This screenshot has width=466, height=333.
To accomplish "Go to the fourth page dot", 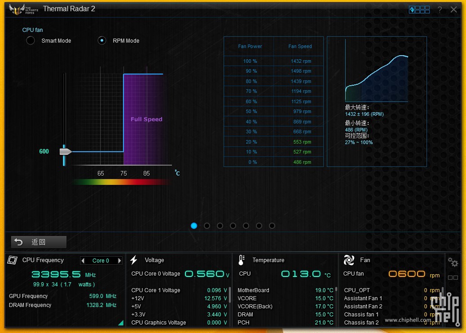I will (233, 226).
